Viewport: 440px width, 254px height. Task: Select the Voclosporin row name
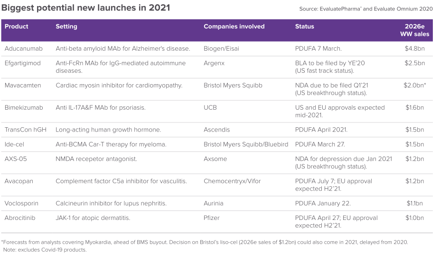[21, 203]
